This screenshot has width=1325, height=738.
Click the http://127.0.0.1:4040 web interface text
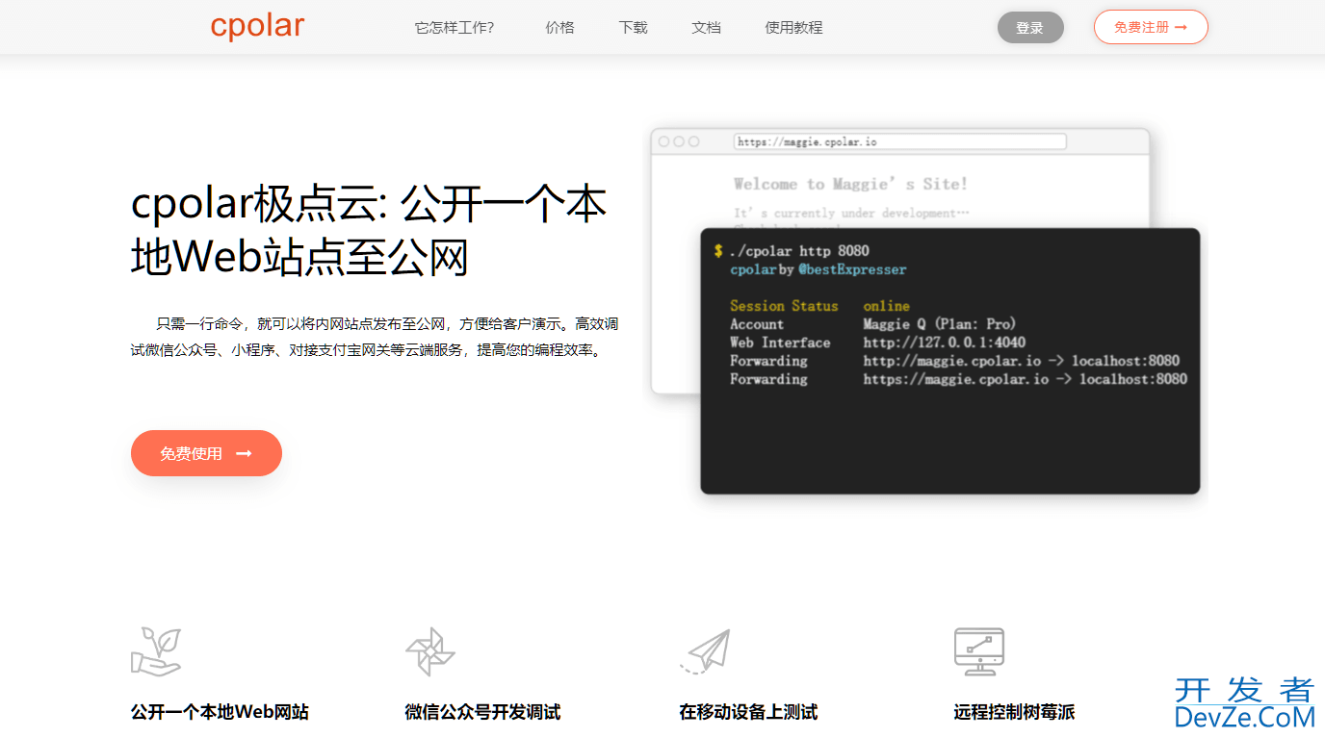click(x=945, y=343)
